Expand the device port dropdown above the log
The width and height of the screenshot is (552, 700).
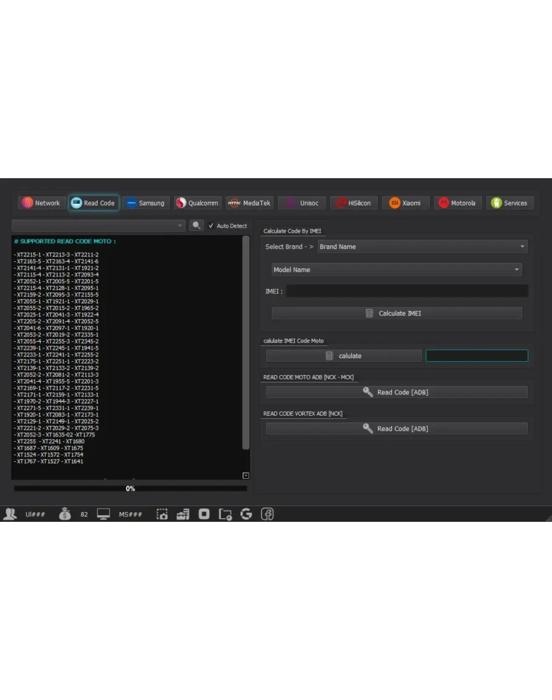pos(98,225)
